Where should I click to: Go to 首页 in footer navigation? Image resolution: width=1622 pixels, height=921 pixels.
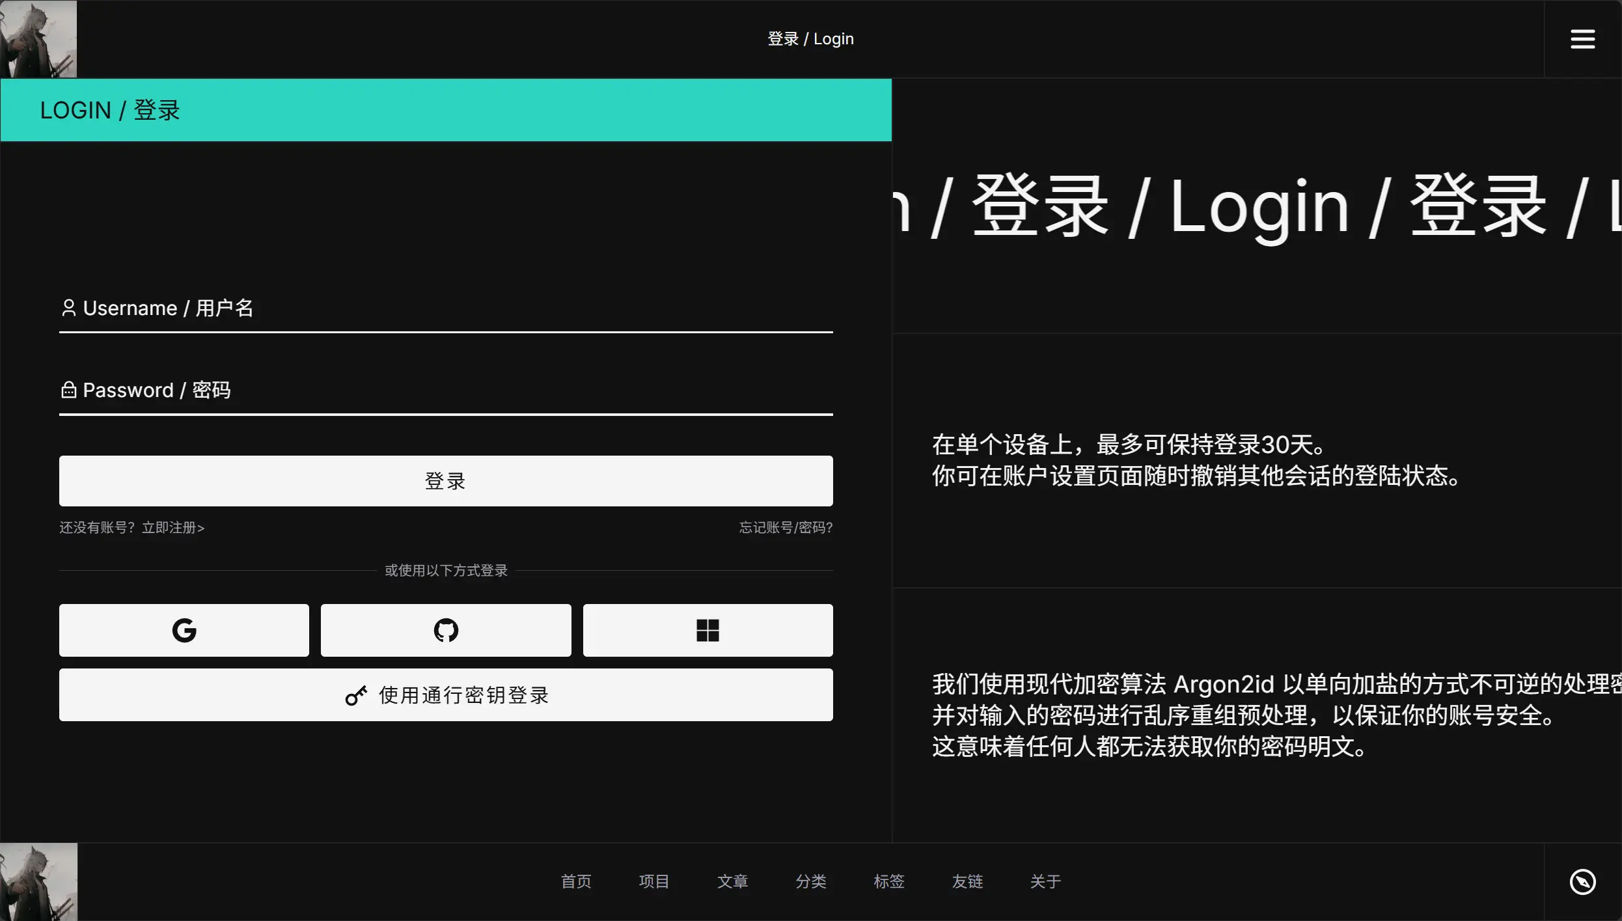click(576, 881)
